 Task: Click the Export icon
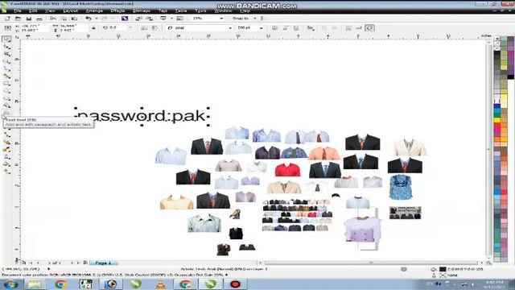[150, 19]
